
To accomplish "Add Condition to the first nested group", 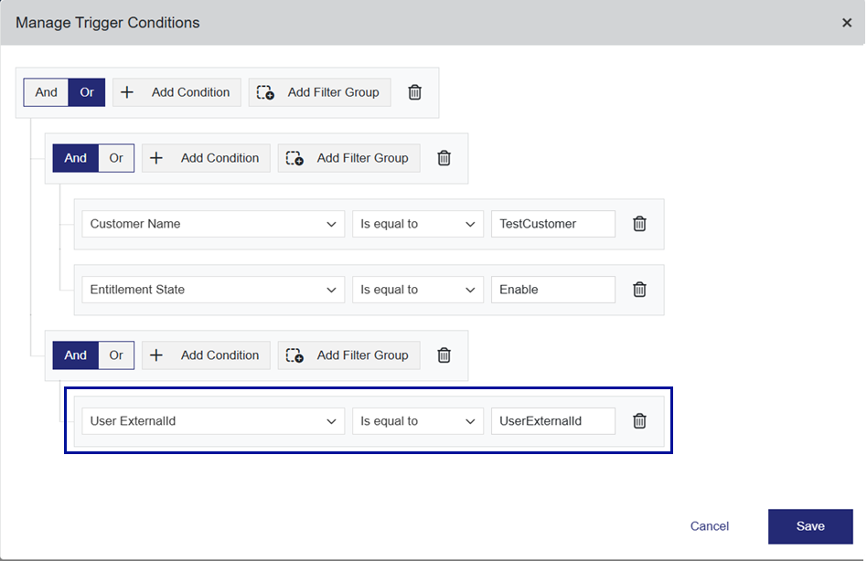I will pos(206,158).
